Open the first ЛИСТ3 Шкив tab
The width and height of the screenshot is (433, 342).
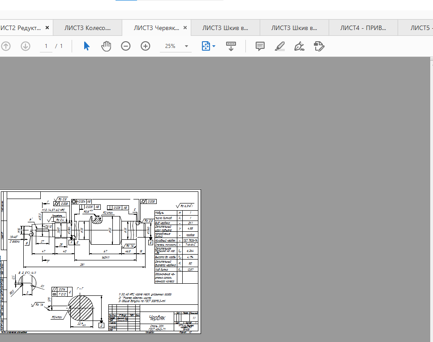pyautogui.click(x=225, y=28)
